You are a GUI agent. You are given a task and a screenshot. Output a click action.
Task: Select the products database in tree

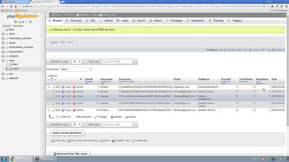coord(14,56)
